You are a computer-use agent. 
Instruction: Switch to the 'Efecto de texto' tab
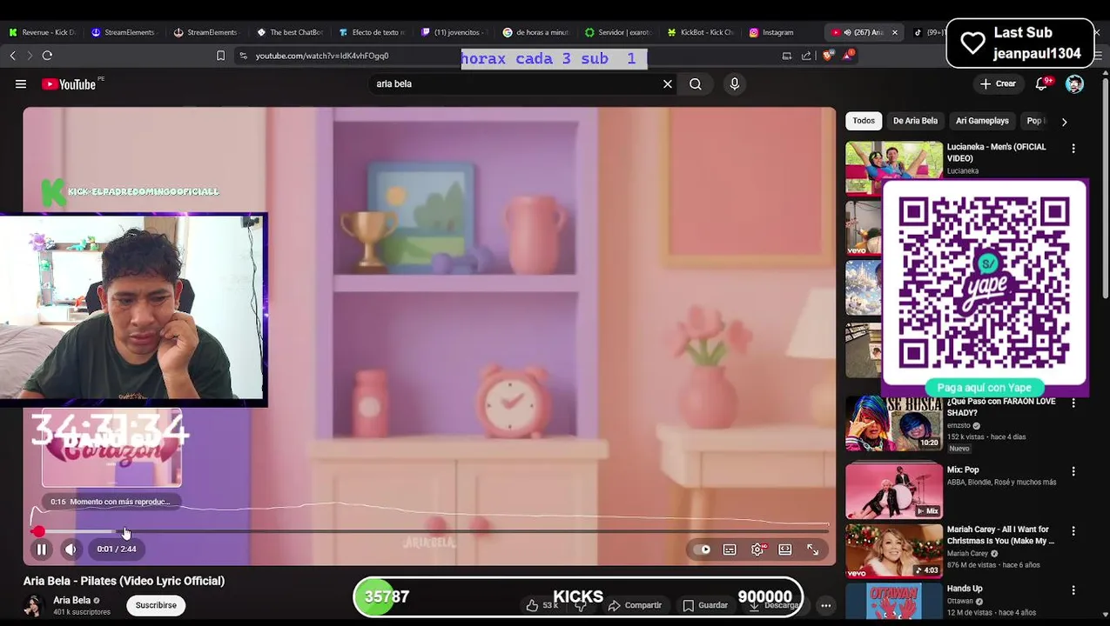pyautogui.click(x=372, y=32)
